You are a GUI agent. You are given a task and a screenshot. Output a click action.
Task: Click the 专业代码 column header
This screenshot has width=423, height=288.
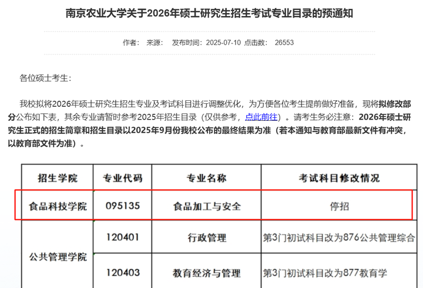122,178
